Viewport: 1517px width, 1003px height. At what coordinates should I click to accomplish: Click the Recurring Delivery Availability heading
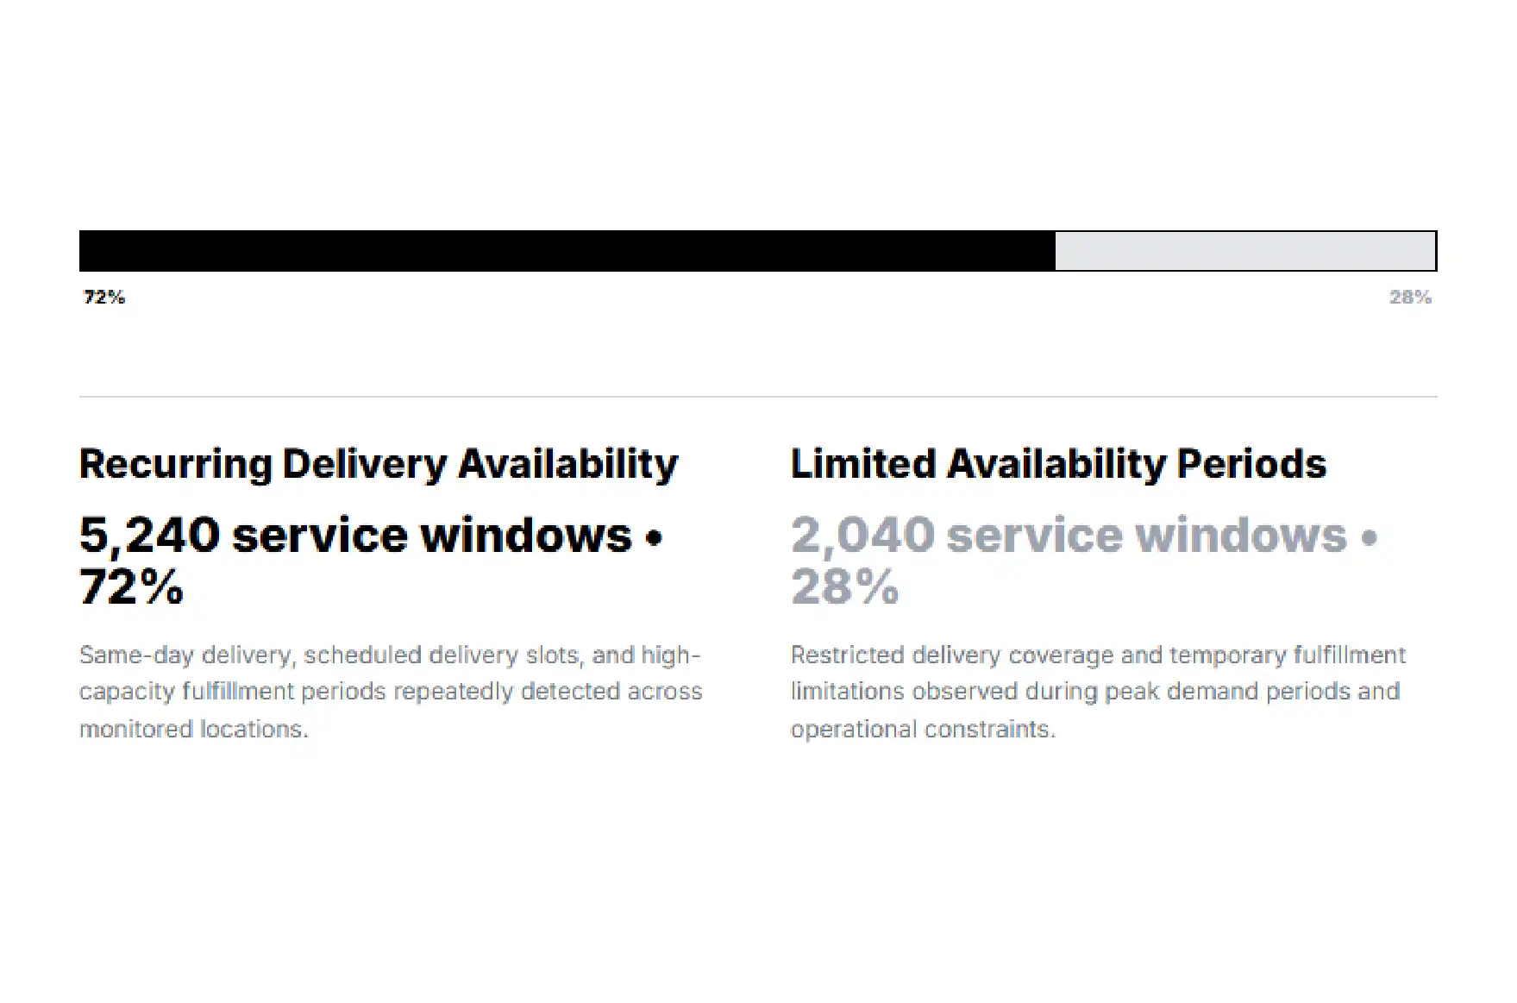click(x=379, y=465)
